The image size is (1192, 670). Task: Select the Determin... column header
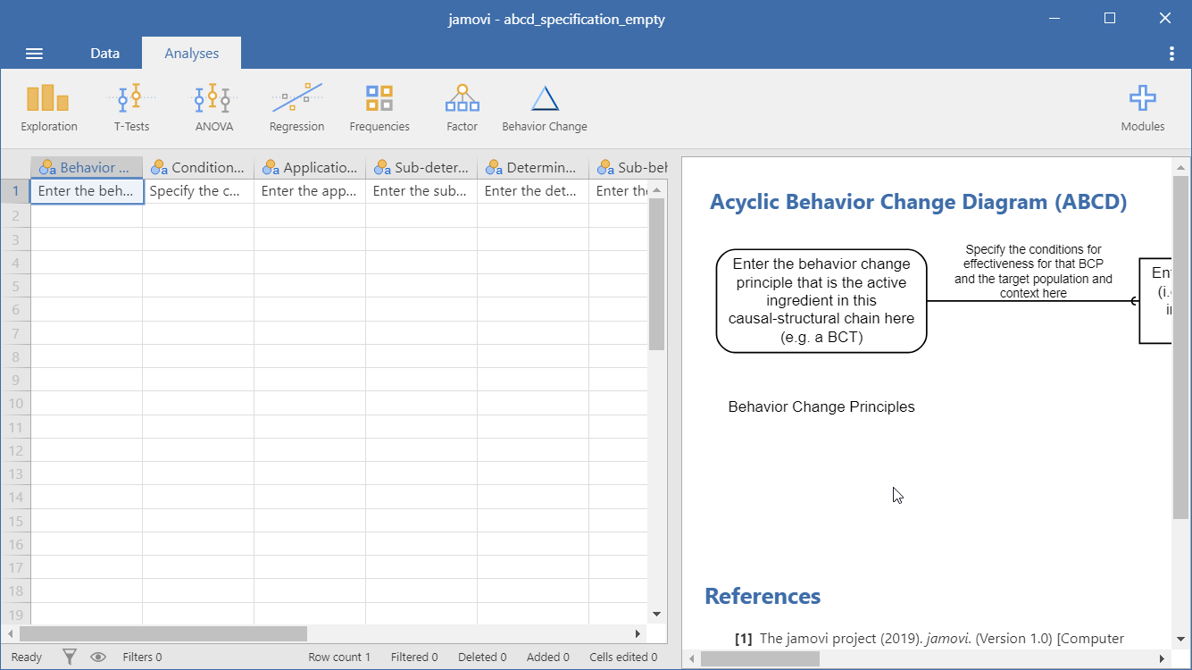click(x=533, y=167)
